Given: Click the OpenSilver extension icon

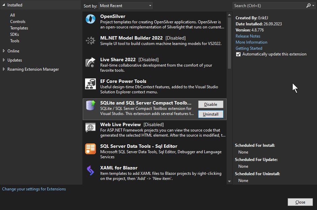Looking at the screenshot, I should 90,19.
